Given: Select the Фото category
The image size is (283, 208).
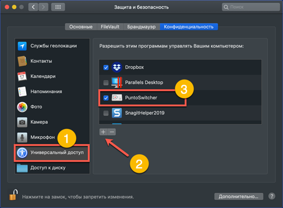Looking at the screenshot, I should coord(52,107).
